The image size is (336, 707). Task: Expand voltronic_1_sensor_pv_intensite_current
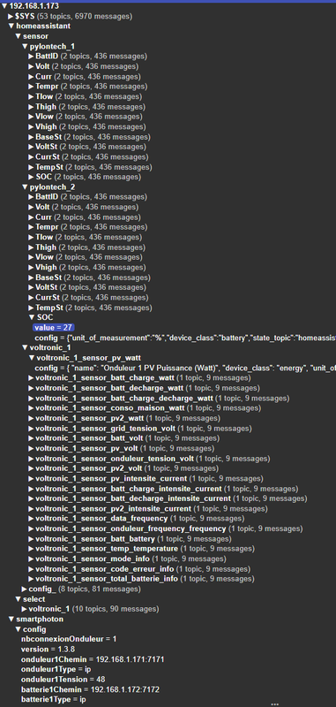[31, 478]
